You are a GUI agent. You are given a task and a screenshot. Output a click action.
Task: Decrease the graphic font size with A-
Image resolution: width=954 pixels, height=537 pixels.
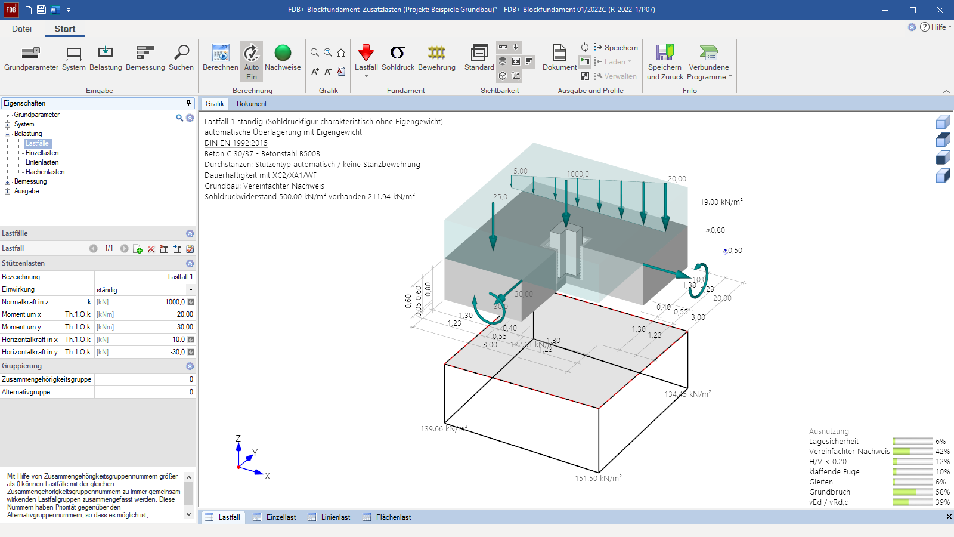(328, 72)
